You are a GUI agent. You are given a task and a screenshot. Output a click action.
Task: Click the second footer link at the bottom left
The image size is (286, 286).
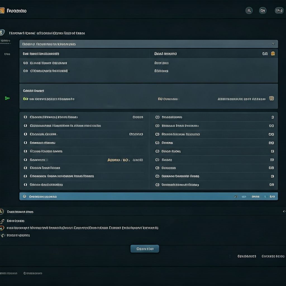33,273
